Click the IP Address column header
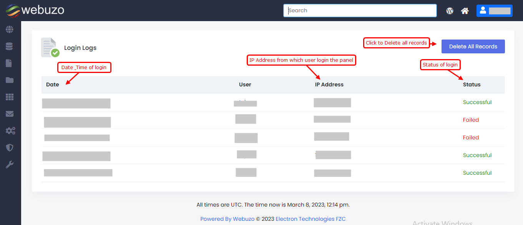Viewport: 523px width, 225px height. (329, 84)
